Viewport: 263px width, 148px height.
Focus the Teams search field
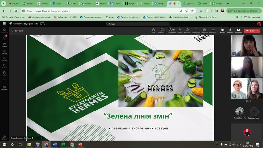(137, 24)
